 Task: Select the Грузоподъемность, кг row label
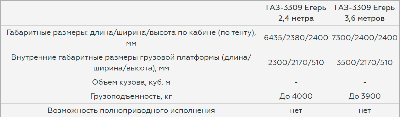pyautogui.click(x=131, y=96)
